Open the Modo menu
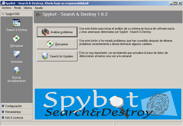Viewport: 183px width, 126px height. (x=17, y=8)
